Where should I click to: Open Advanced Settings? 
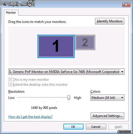107,116
